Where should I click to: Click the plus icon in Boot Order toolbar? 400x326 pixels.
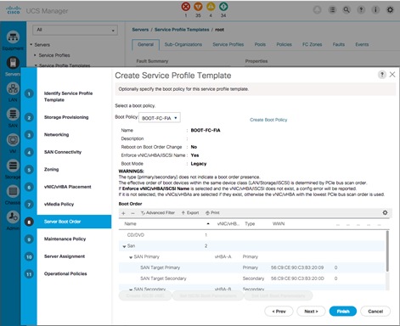[123, 213]
